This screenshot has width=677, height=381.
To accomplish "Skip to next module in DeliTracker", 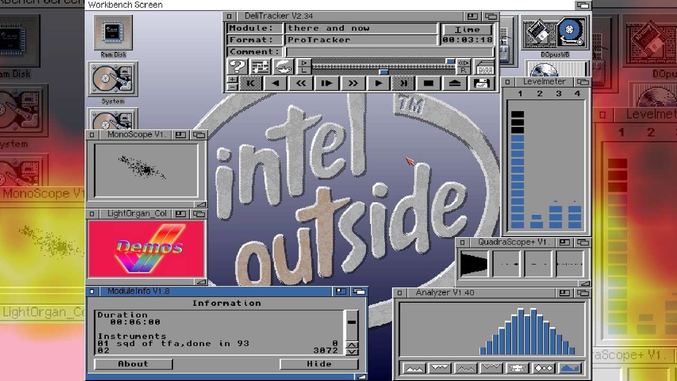I will pos(403,83).
